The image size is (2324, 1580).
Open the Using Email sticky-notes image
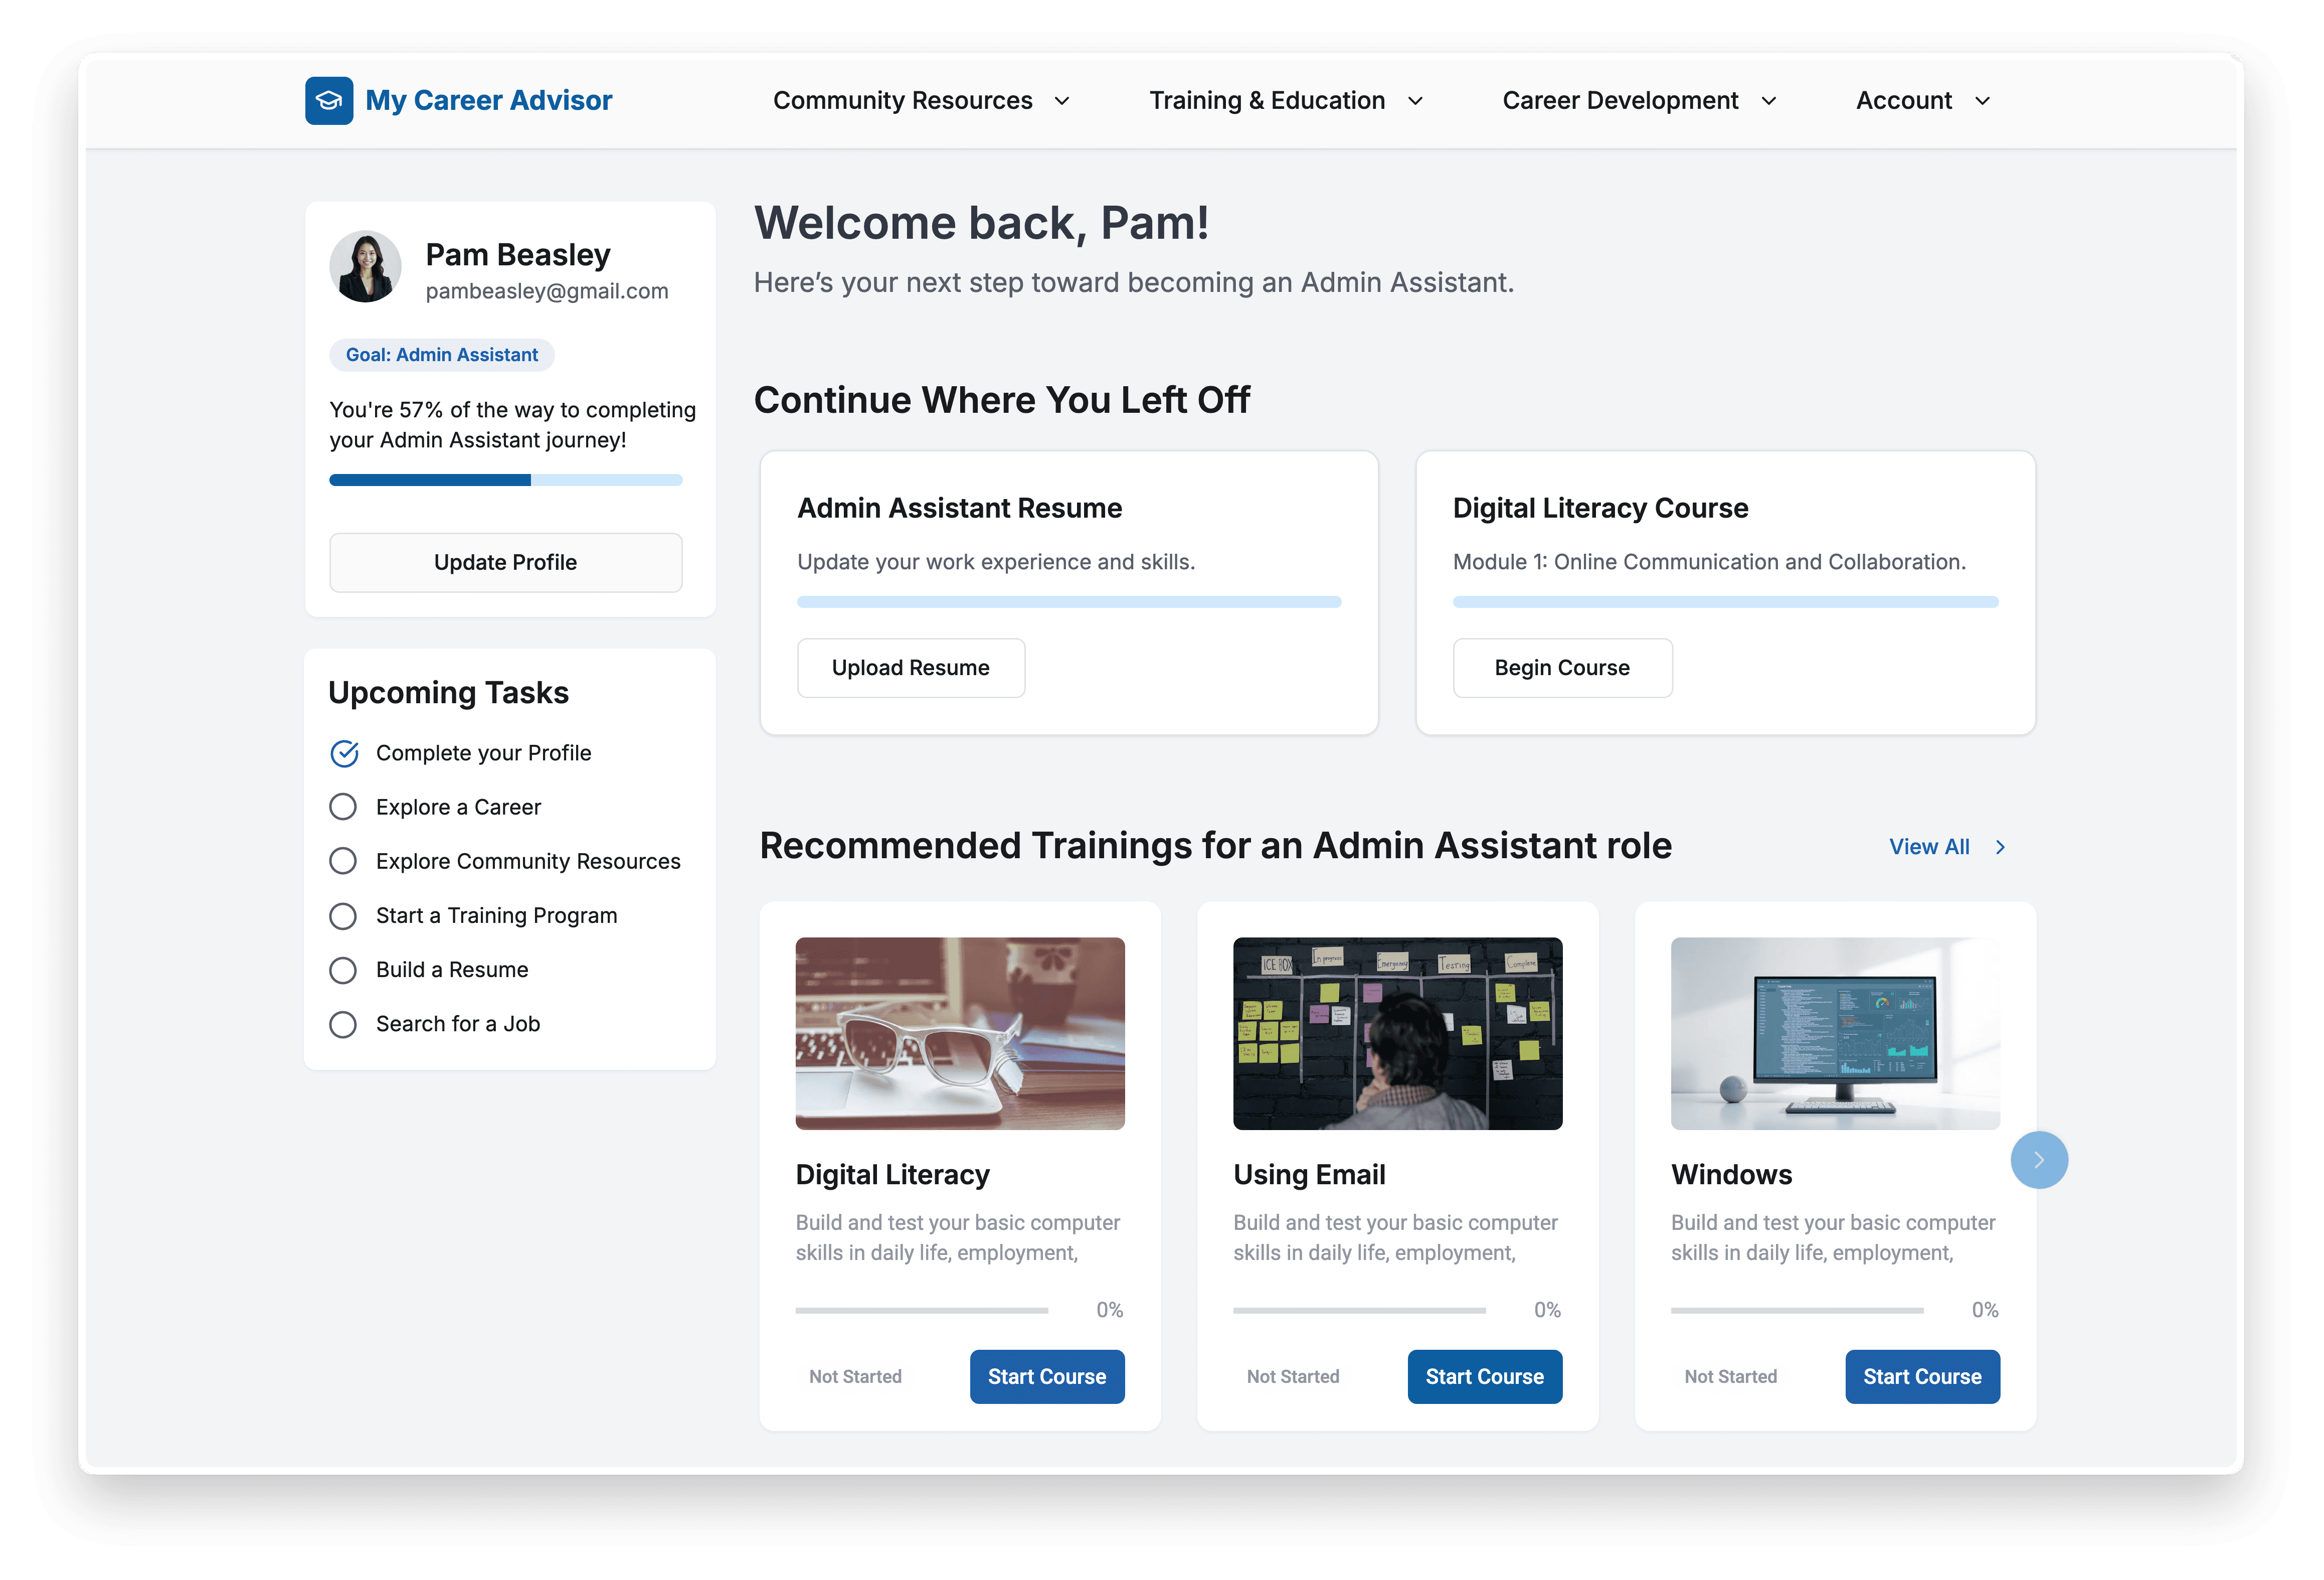coord(1397,1034)
